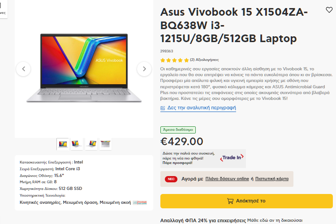Show next product image with right arrow
Image resolution: width=336 pixels, height=224 pixels.
point(144,69)
